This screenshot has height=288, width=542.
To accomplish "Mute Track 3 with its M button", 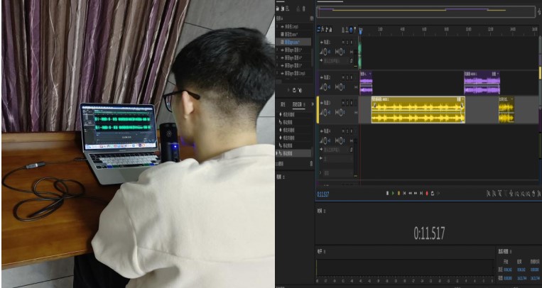I will [x=343, y=103].
